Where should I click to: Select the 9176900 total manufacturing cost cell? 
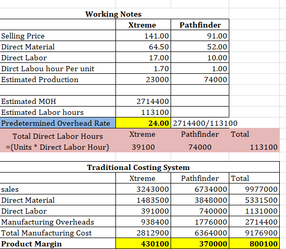(254, 233)
